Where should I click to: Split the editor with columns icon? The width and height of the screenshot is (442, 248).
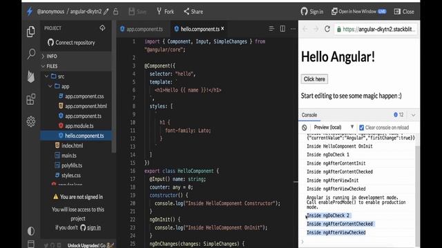pos(282,29)
